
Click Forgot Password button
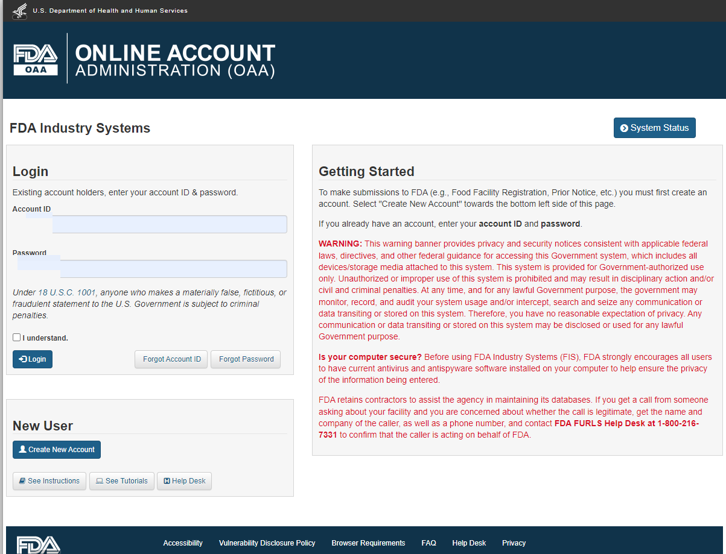point(246,359)
